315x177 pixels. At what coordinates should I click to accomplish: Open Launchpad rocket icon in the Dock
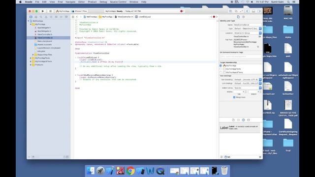pyautogui.click(x=100, y=171)
